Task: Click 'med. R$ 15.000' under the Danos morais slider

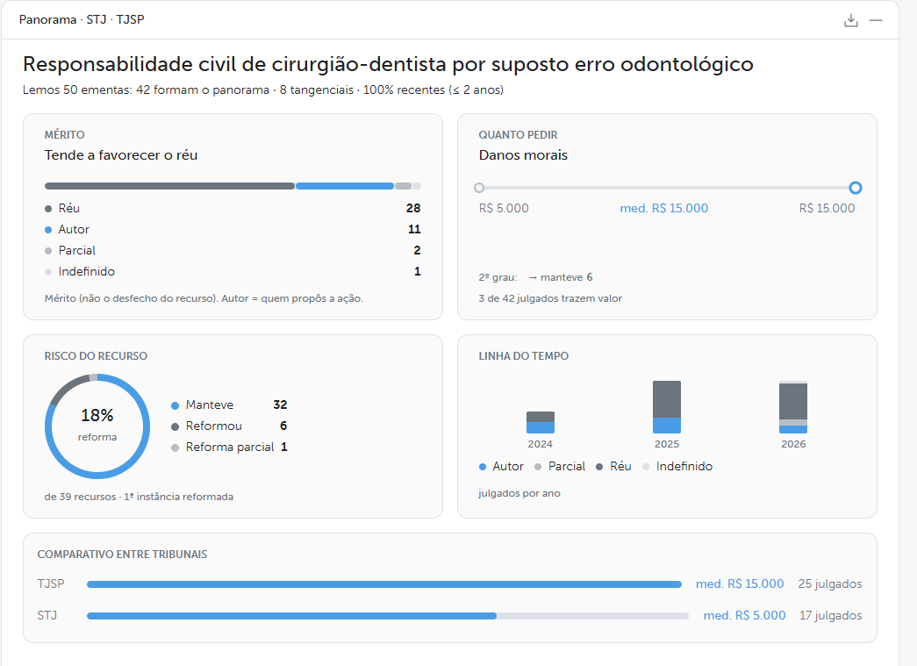Action: 663,208
